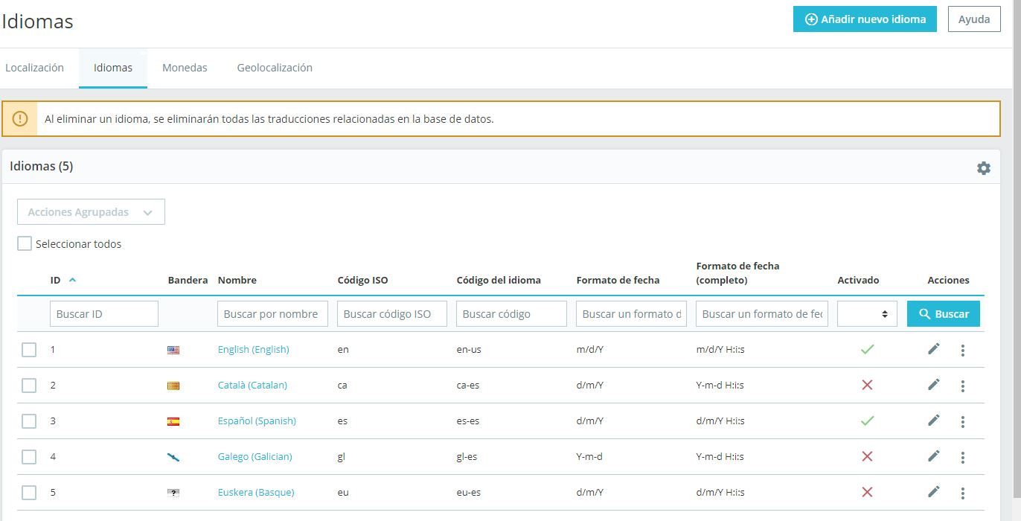Click the gl-es language code cell

(467, 456)
